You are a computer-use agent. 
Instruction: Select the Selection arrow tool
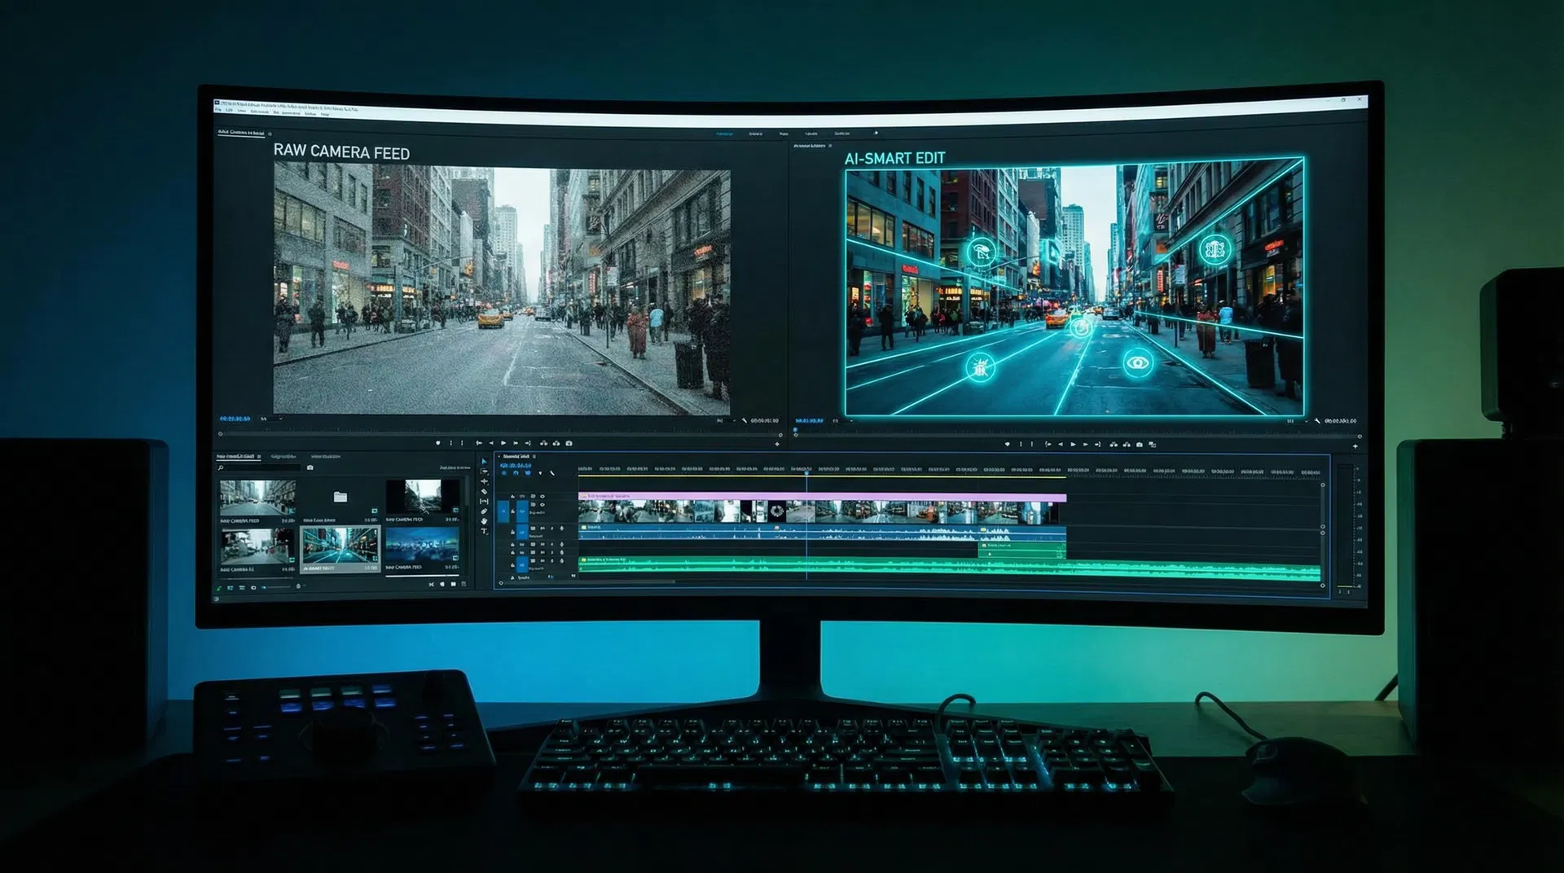pyautogui.click(x=484, y=462)
